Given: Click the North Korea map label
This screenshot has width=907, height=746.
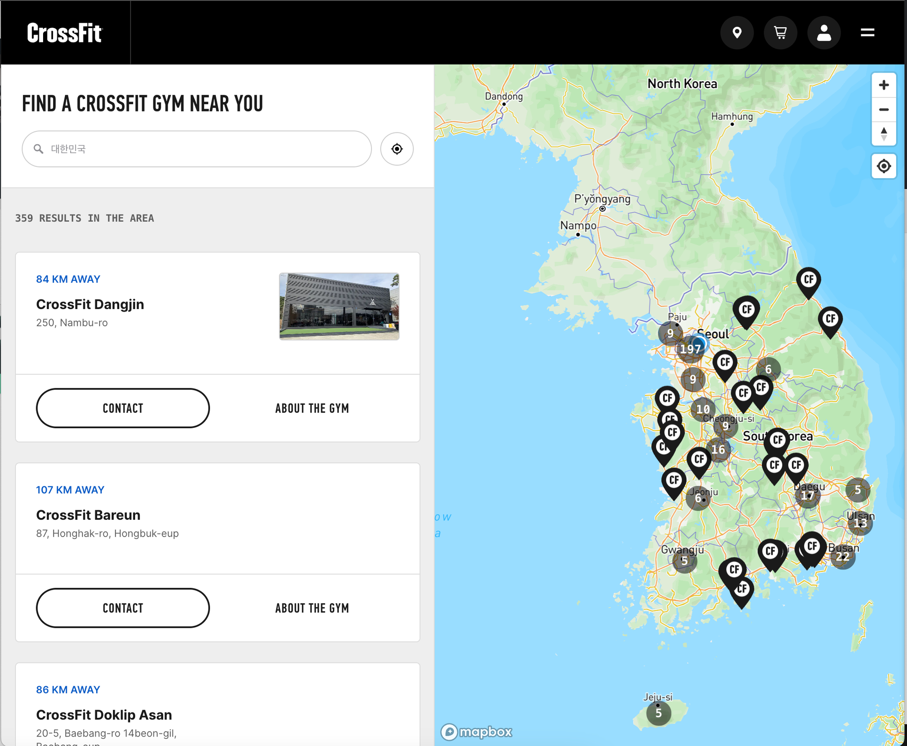Looking at the screenshot, I should [683, 84].
